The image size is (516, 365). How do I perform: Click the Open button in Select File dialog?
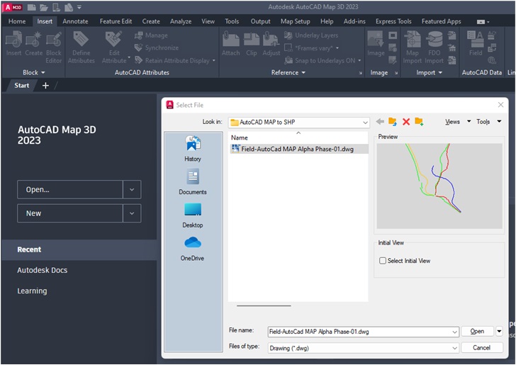(477, 331)
